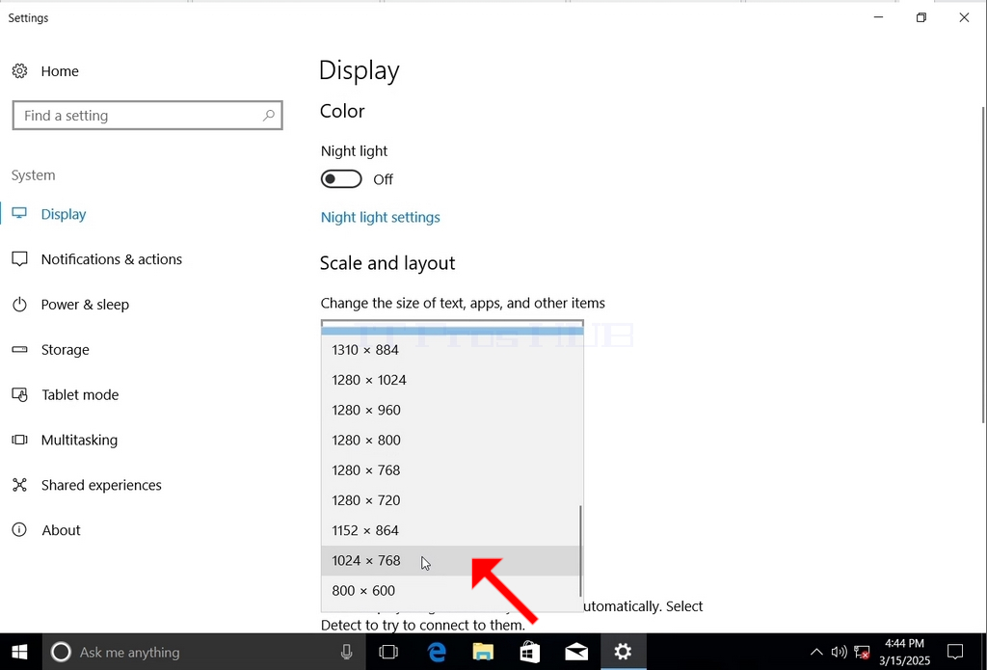This screenshot has height=670, width=987.
Task: Open Task View from the taskbar
Action: pos(388,652)
